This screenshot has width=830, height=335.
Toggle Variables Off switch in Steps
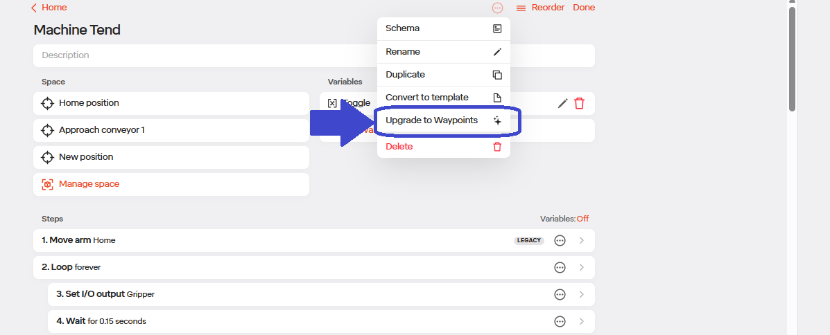[x=582, y=219]
